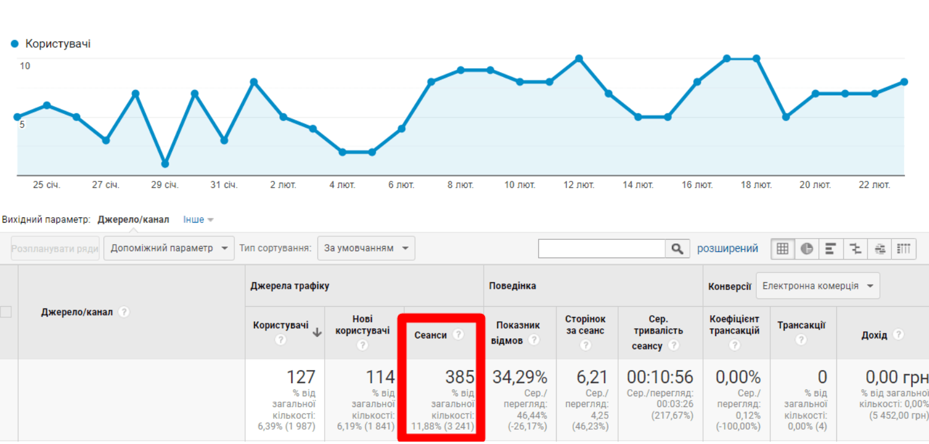Click the 22 лют. date axis label
Screen dimensions: 929x444
tap(874, 185)
